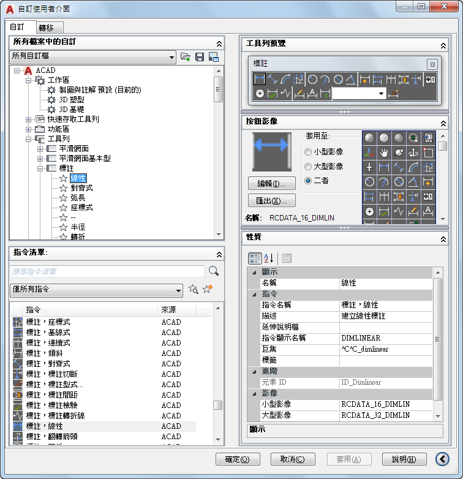Click the Linear dimension icon in toolbar preview

[259, 79]
